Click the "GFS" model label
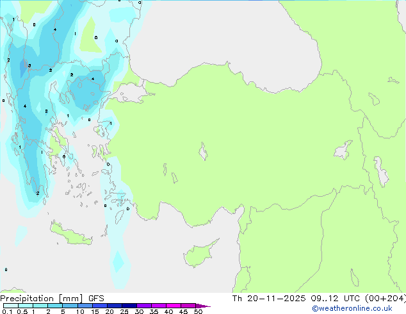406x314 pixels. pyautogui.click(x=96, y=299)
